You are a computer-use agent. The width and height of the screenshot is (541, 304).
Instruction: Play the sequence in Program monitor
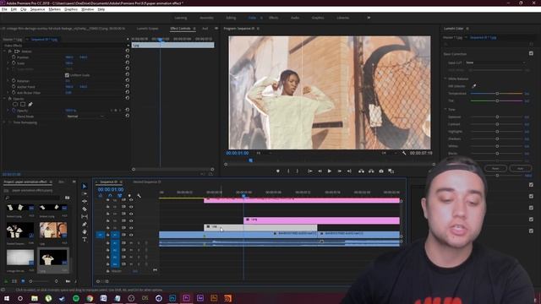pyautogui.click(x=330, y=171)
